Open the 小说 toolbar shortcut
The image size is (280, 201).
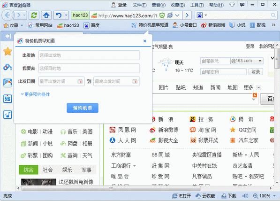click(x=237, y=25)
